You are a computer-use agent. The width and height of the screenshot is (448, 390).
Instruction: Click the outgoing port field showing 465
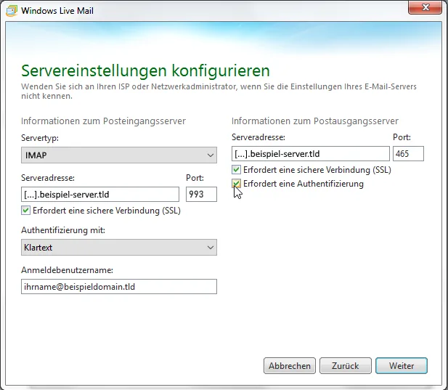click(x=408, y=154)
